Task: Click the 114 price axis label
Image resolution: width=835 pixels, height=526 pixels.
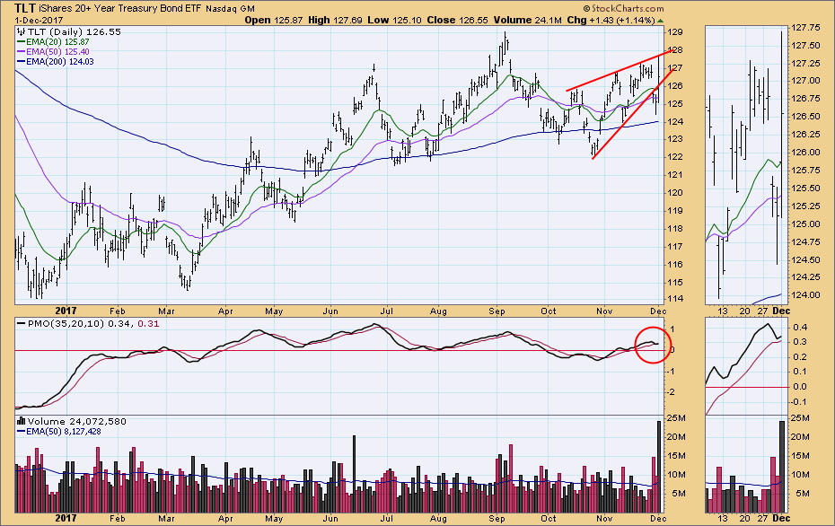Action: click(x=674, y=299)
